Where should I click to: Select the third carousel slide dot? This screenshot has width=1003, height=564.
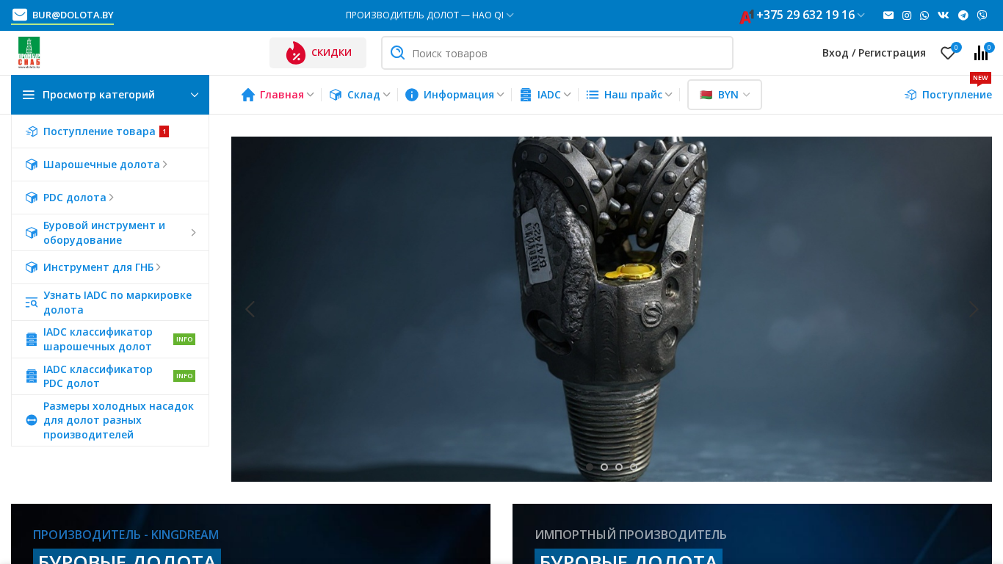click(x=619, y=467)
